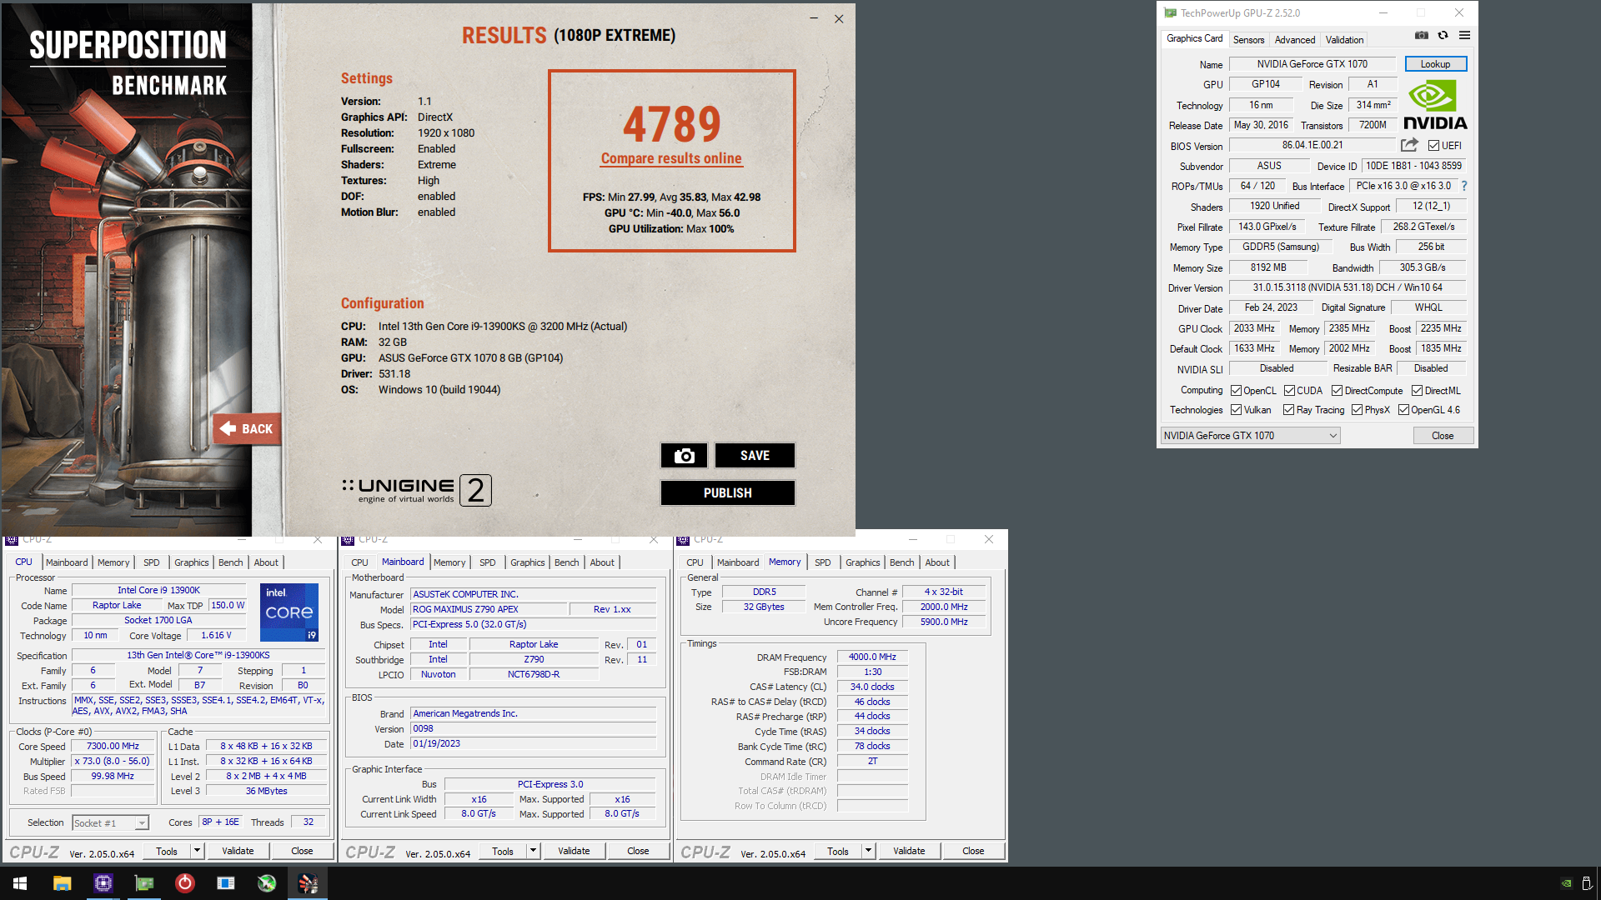Click the Specification field in CPU-Z
The image size is (1601, 900).
(x=198, y=655)
